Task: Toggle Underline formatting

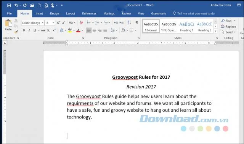Action: (x=35, y=30)
